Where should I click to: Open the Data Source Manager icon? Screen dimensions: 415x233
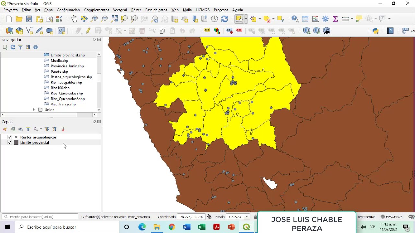9,31
